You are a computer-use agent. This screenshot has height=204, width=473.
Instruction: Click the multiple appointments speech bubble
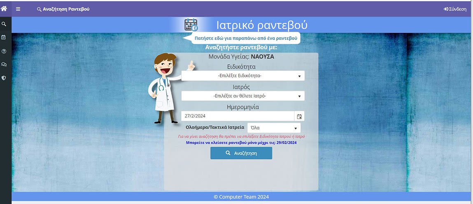point(246,38)
